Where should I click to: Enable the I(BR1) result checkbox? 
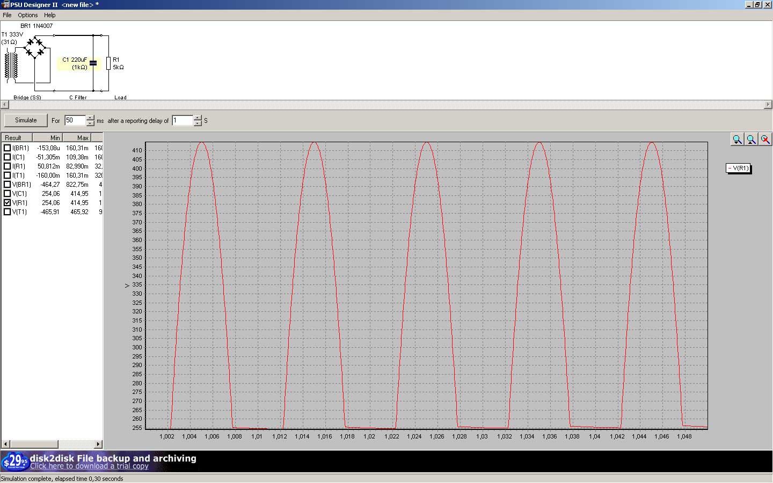coord(8,148)
